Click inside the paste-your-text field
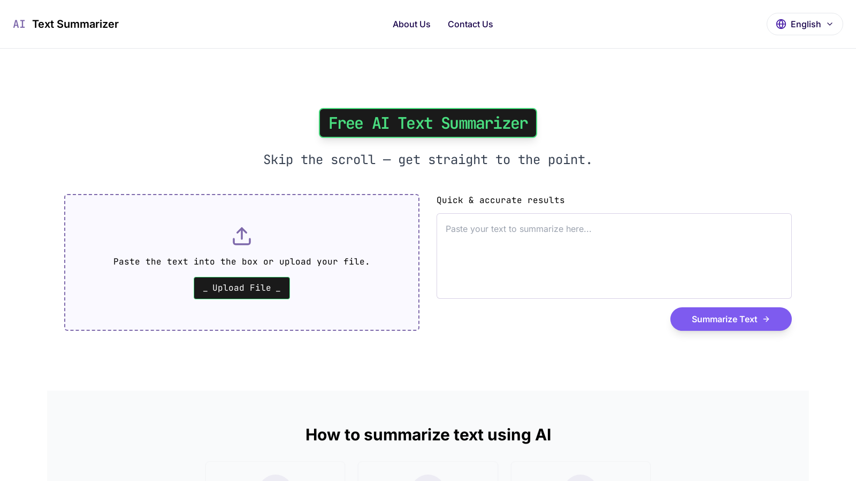Image resolution: width=856 pixels, height=481 pixels. tap(614, 255)
